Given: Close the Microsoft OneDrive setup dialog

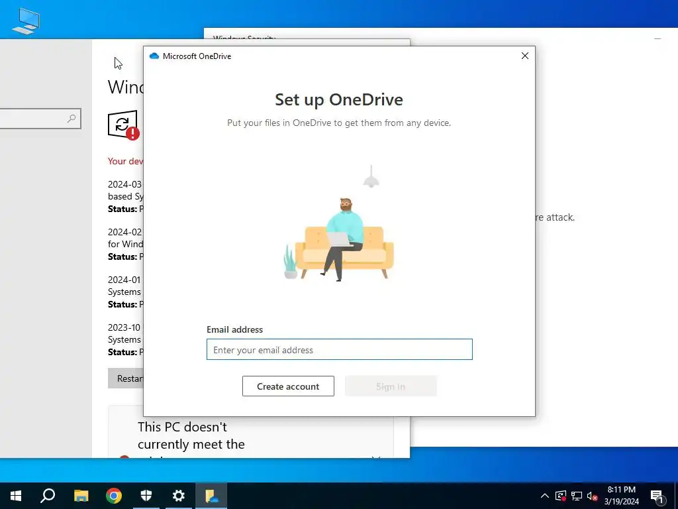Looking at the screenshot, I should (524, 56).
